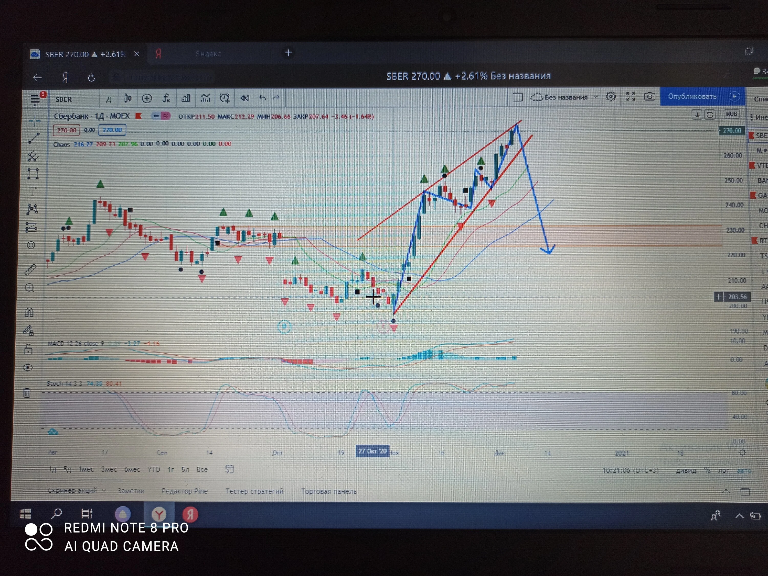Open the fx indicators dialog
Image resolution: width=768 pixels, height=576 pixels.
pos(166,99)
